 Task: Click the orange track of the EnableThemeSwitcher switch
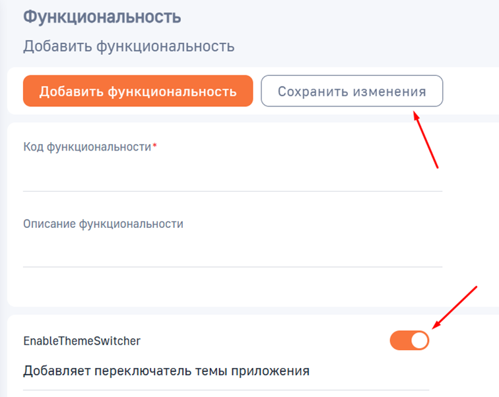(x=399, y=340)
